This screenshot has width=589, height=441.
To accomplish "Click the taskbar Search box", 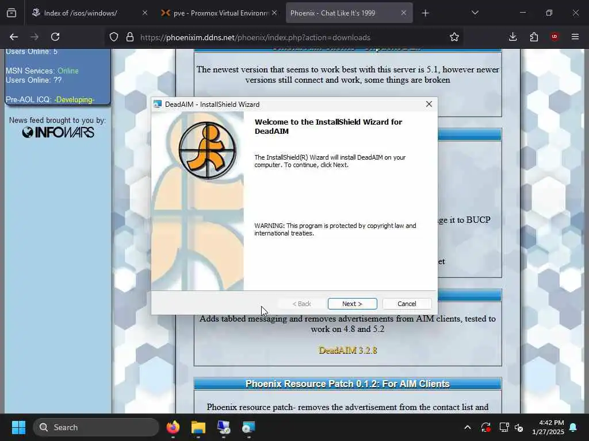I will tap(96, 427).
